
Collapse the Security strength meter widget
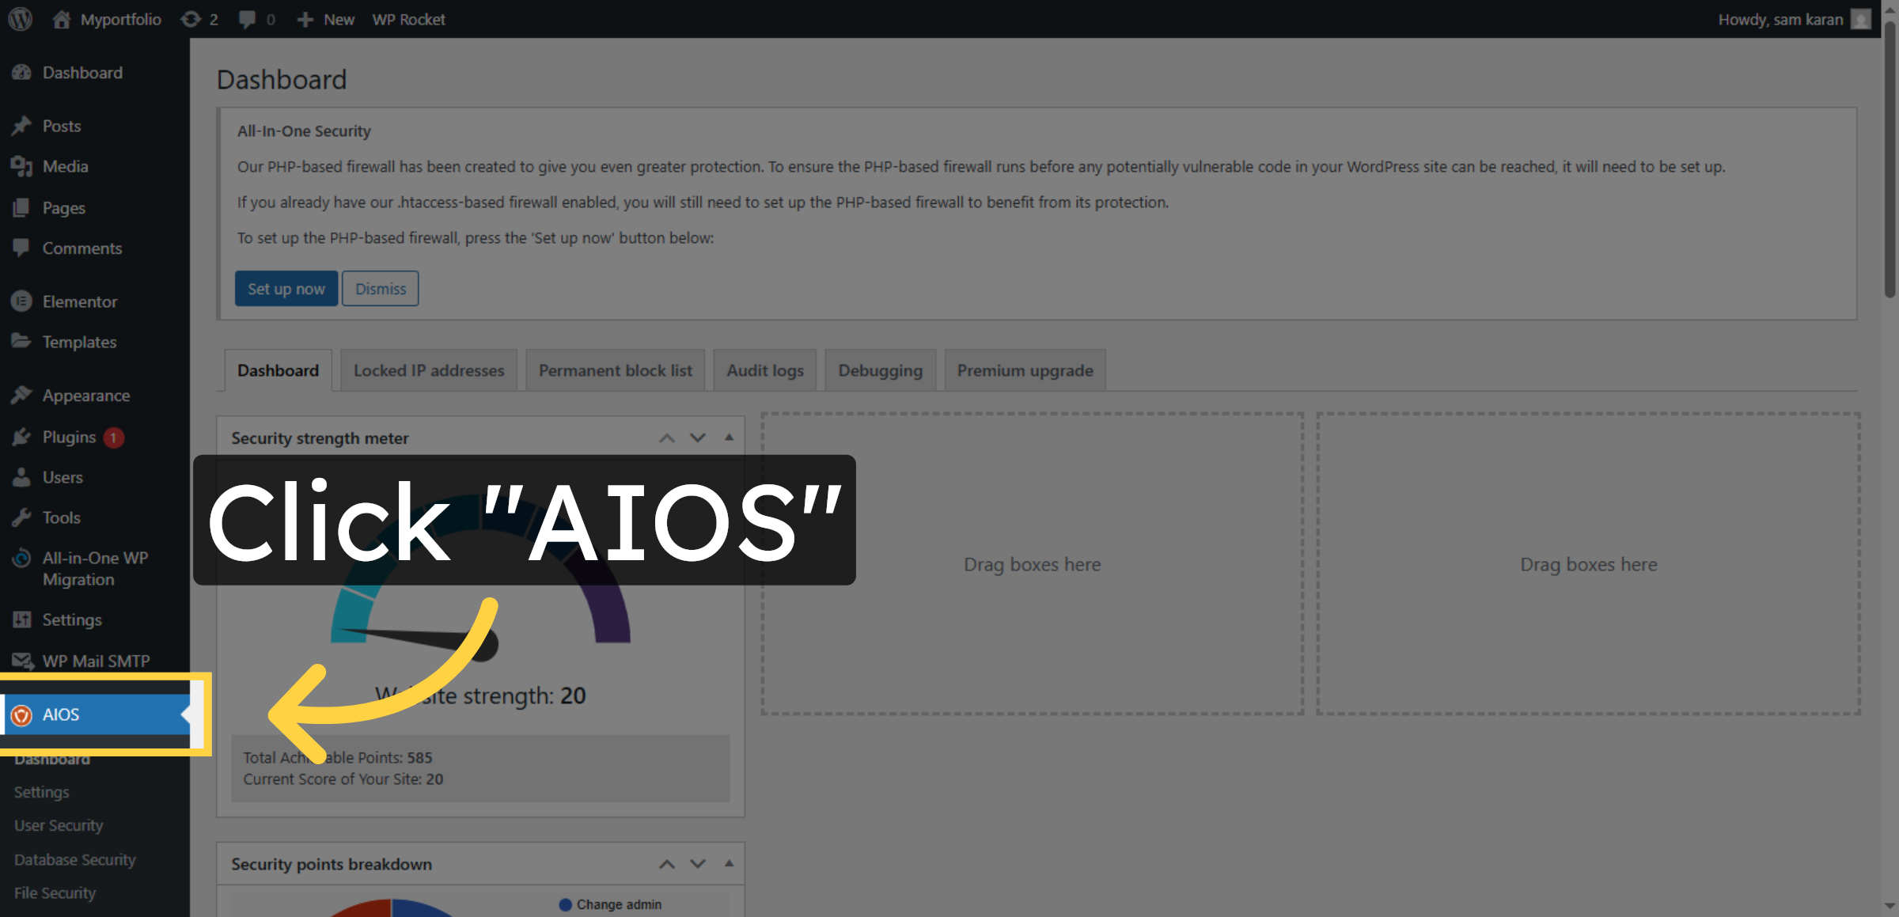(728, 438)
